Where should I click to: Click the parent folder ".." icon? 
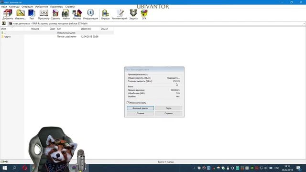coord(2,33)
